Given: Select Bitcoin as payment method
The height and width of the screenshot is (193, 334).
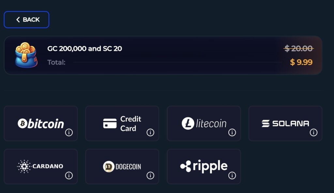Looking at the screenshot, I should 41,123.
